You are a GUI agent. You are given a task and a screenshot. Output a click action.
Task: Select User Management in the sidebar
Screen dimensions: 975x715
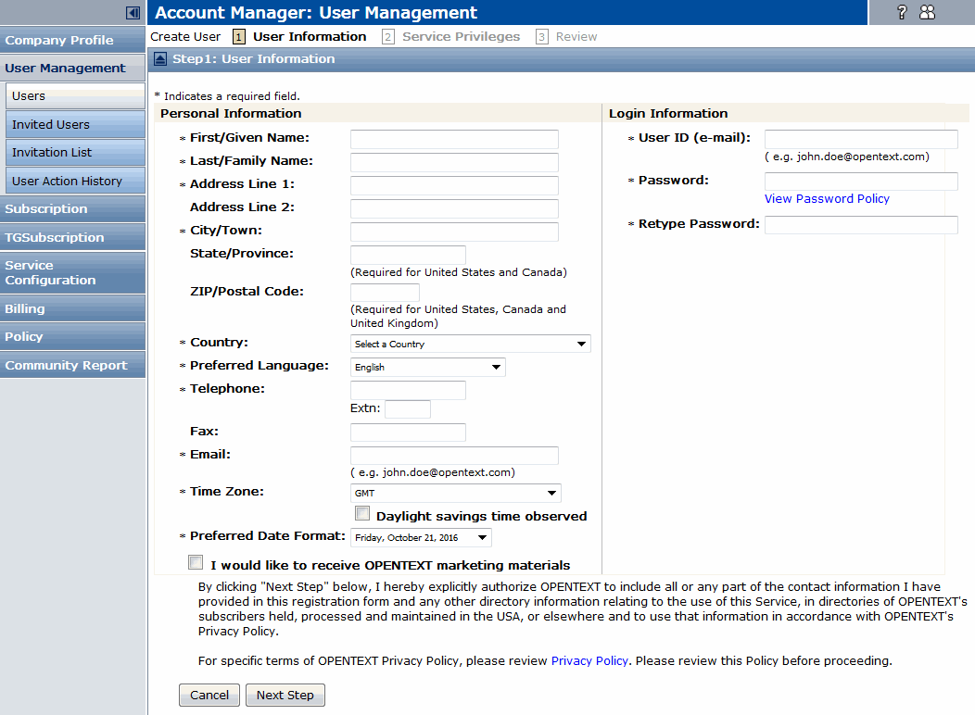[x=72, y=68]
